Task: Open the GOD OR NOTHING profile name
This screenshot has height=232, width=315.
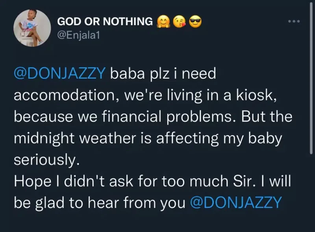Action: tap(105, 22)
